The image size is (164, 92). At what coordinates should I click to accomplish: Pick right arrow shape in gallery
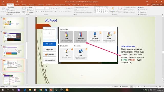(x=101, y=10)
